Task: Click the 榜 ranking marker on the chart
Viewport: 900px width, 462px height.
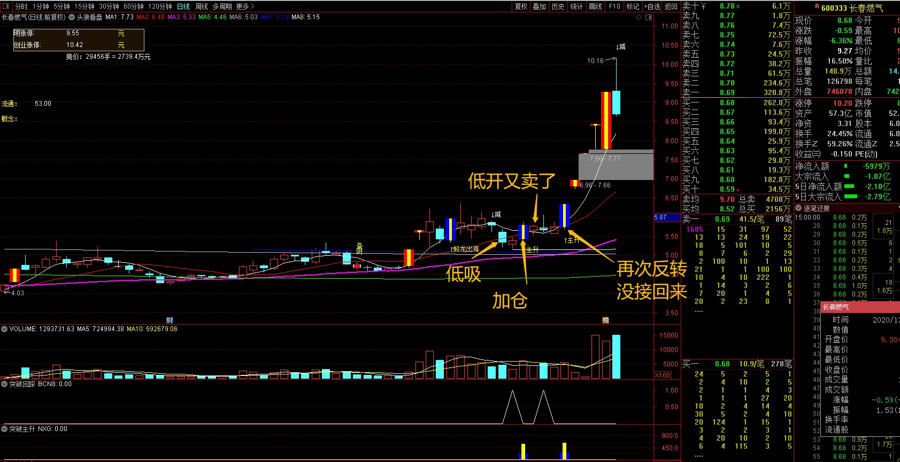Action: tap(605, 320)
